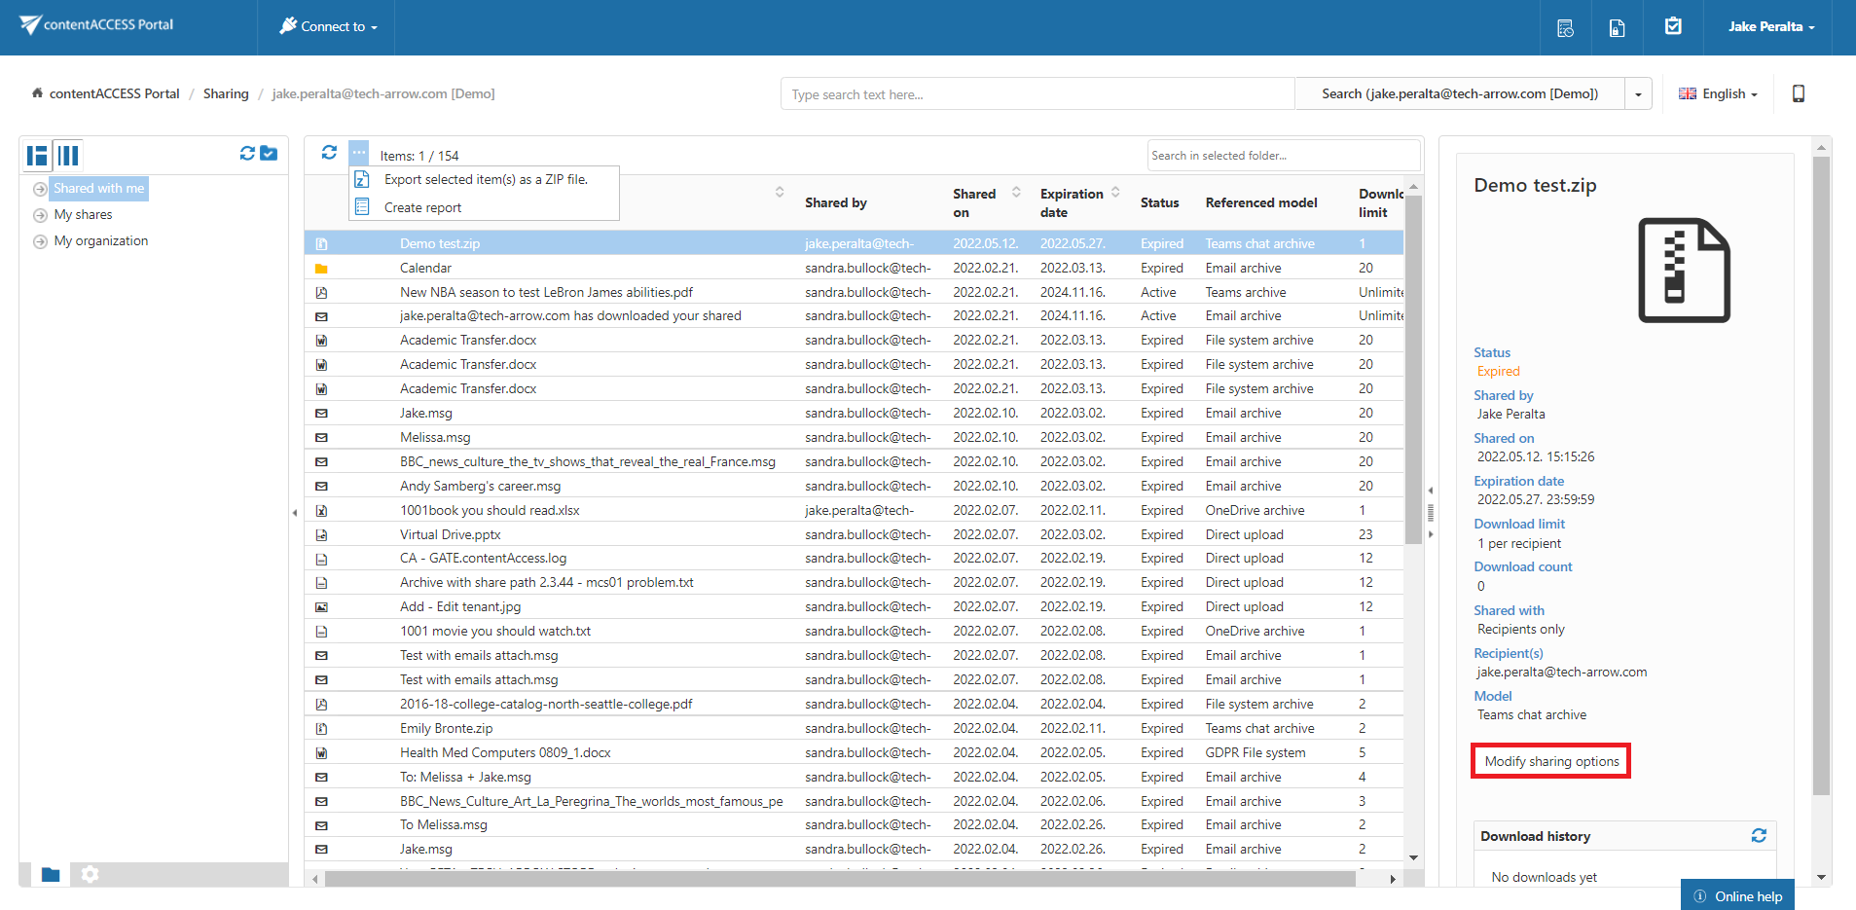Open the Online help link
This screenshot has width=1856, height=910.
tap(1737, 896)
